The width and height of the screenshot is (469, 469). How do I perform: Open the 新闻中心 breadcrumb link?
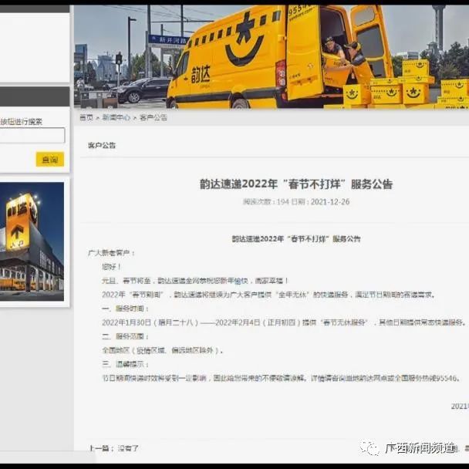tap(116, 117)
